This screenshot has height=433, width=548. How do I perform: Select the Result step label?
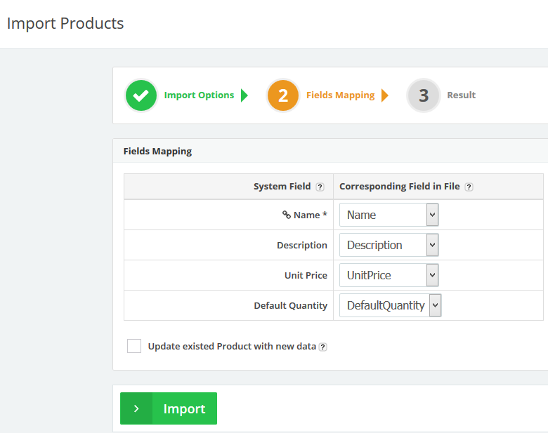461,95
